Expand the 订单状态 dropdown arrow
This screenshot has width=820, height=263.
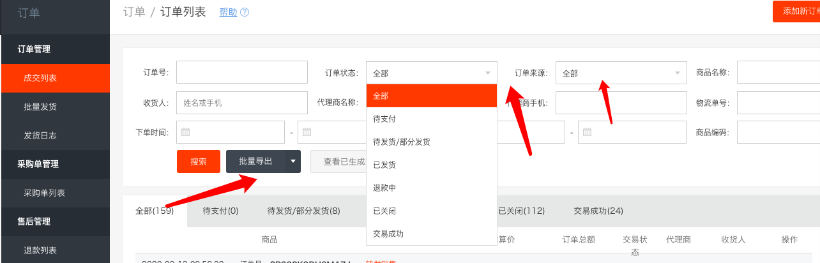pos(488,73)
